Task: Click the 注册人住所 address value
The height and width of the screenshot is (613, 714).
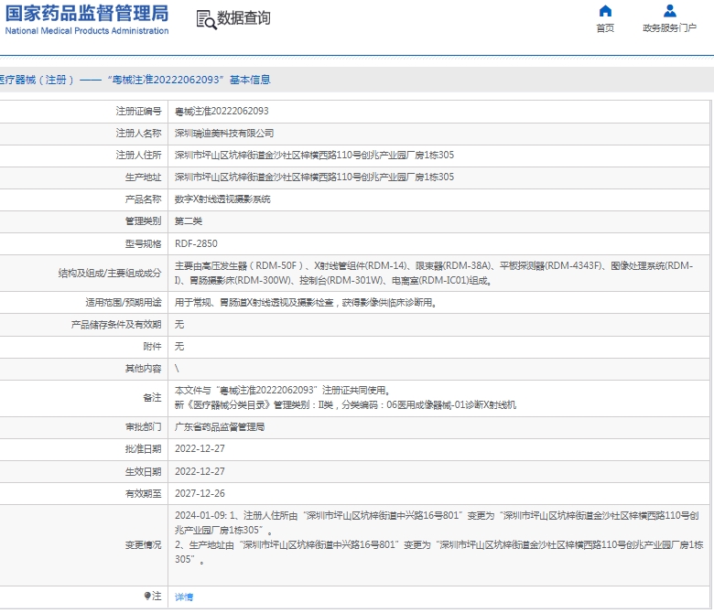Action: click(314, 156)
